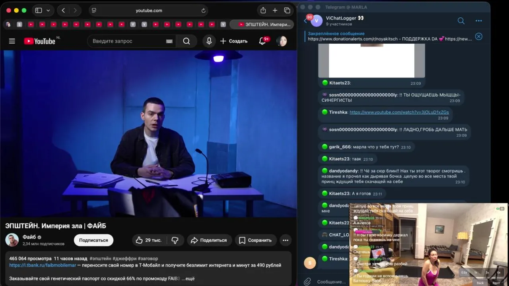Click the video title ЭПШТЕЙН. Империя зла | ФАЙБ
This screenshot has height=286, width=509.
tap(56, 226)
